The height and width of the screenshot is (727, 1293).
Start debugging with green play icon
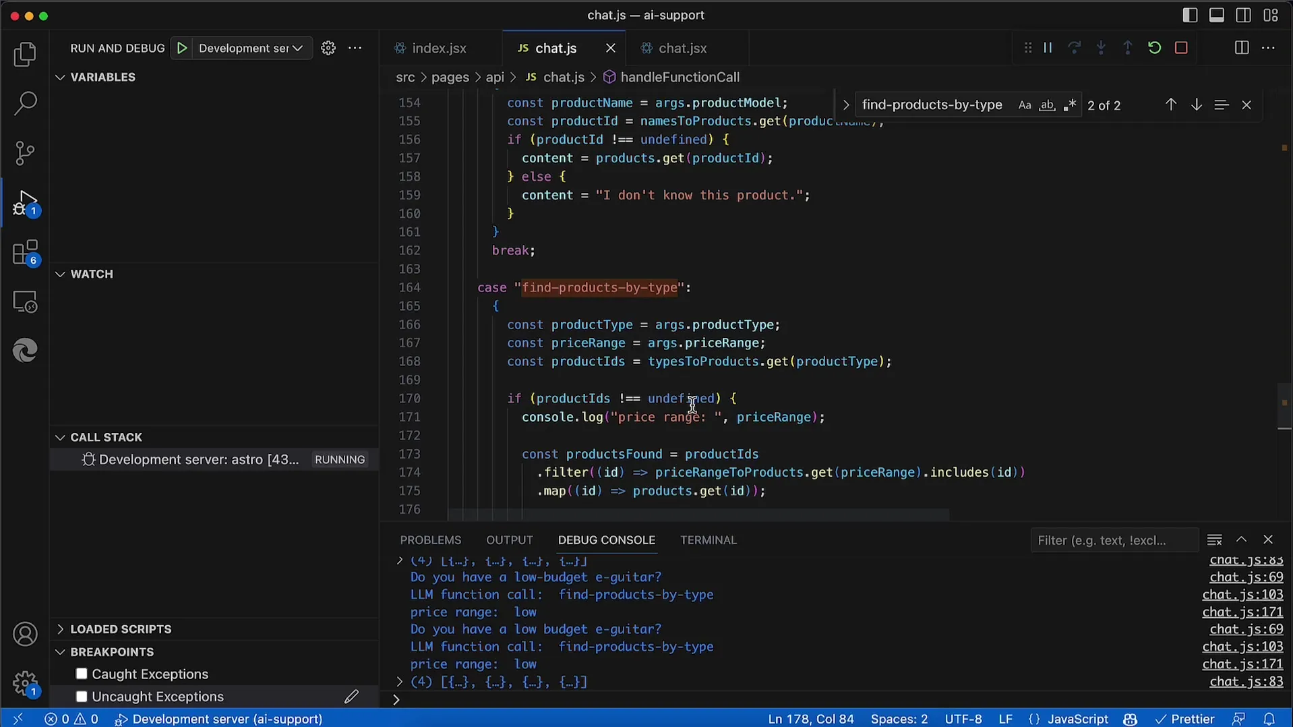182,48
